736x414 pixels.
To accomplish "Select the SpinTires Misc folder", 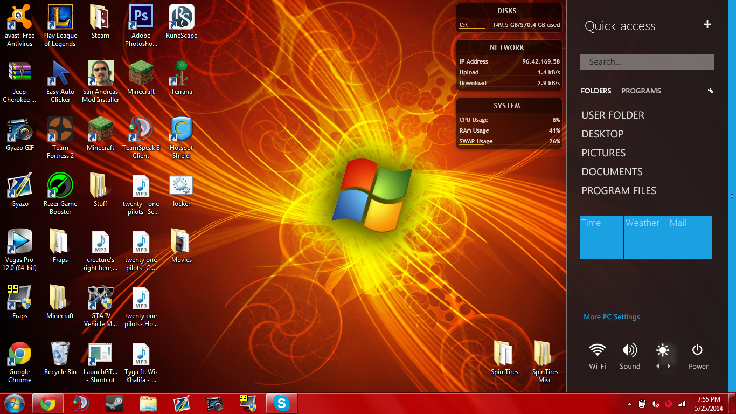I will (545, 362).
